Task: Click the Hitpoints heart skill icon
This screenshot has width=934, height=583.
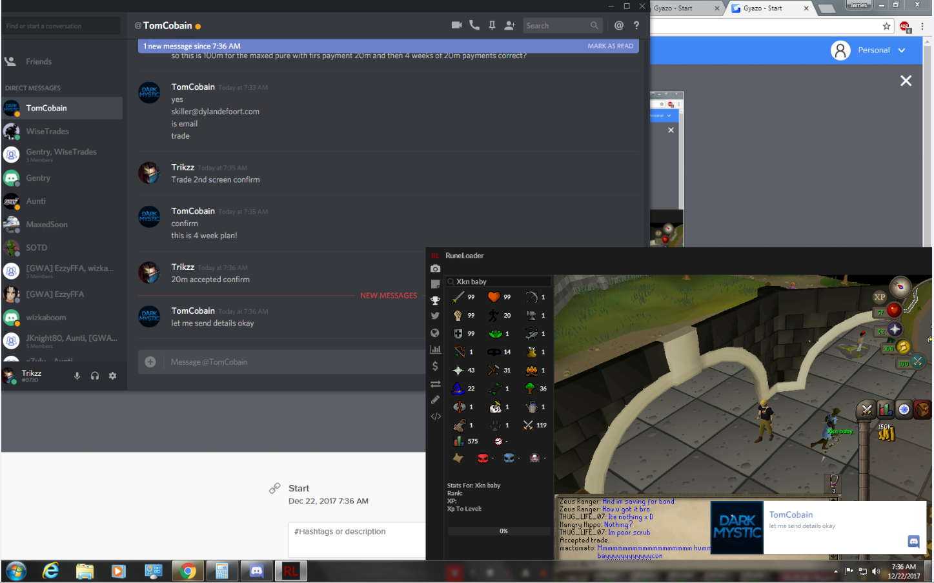Action: 494,297
